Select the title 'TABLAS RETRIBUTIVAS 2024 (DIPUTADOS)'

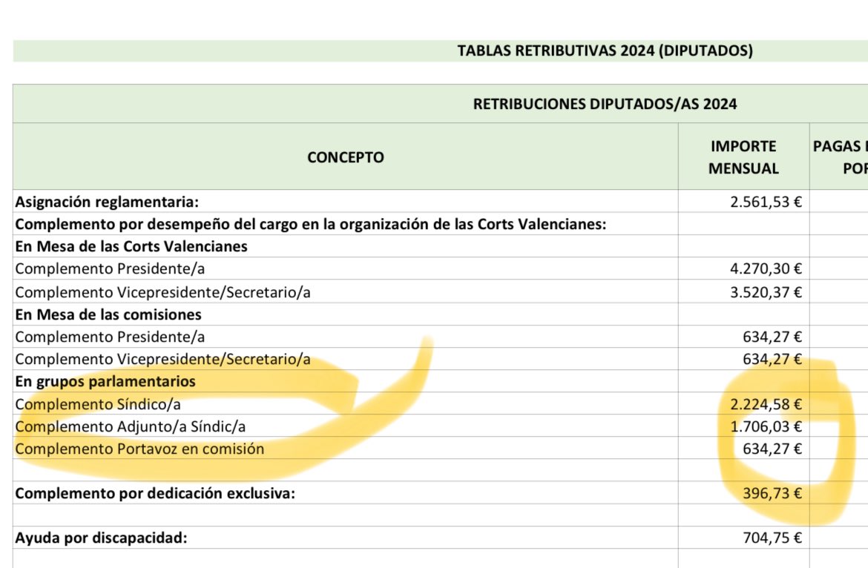click(x=605, y=51)
